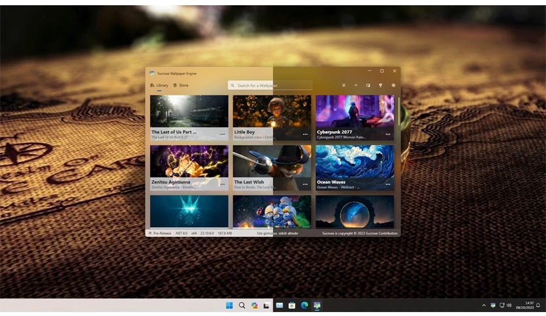The image size is (546, 316).
Task: Close the Sucrose Wallpaper Engine window
Action: pyautogui.click(x=394, y=71)
